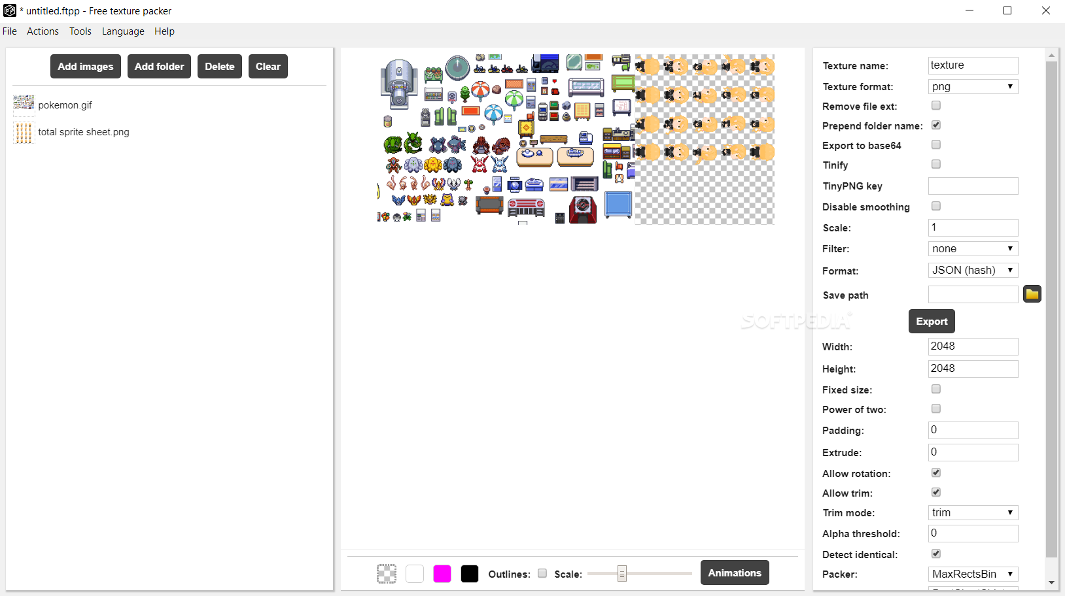The width and height of the screenshot is (1065, 596).
Task: Open the Language menu
Action: pos(123,31)
